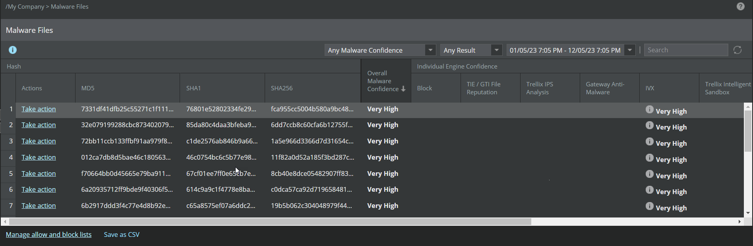753x246 pixels.
Task: Open the Any Result dropdown
Action: click(x=471, y=50)
